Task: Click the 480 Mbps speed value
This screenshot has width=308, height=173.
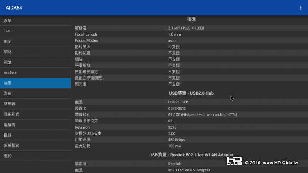Action: (x=176, y=140)
